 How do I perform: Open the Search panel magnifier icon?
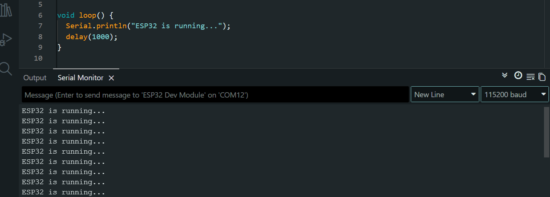coord(6,69)
